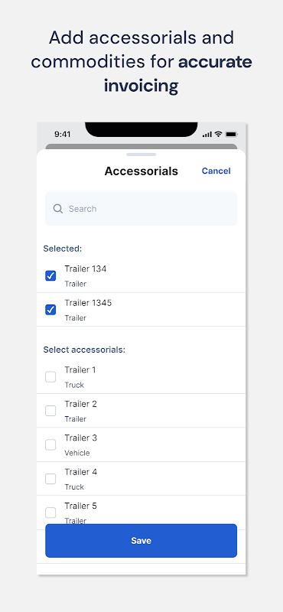283x612 pixels.
Task: Tap the Trailer 1345 item name
Action: pyautogui.click(x=88, y=303)
